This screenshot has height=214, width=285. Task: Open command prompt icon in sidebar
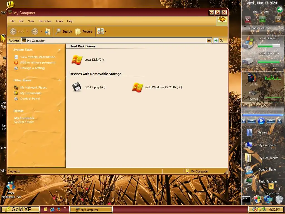[246, 200]
